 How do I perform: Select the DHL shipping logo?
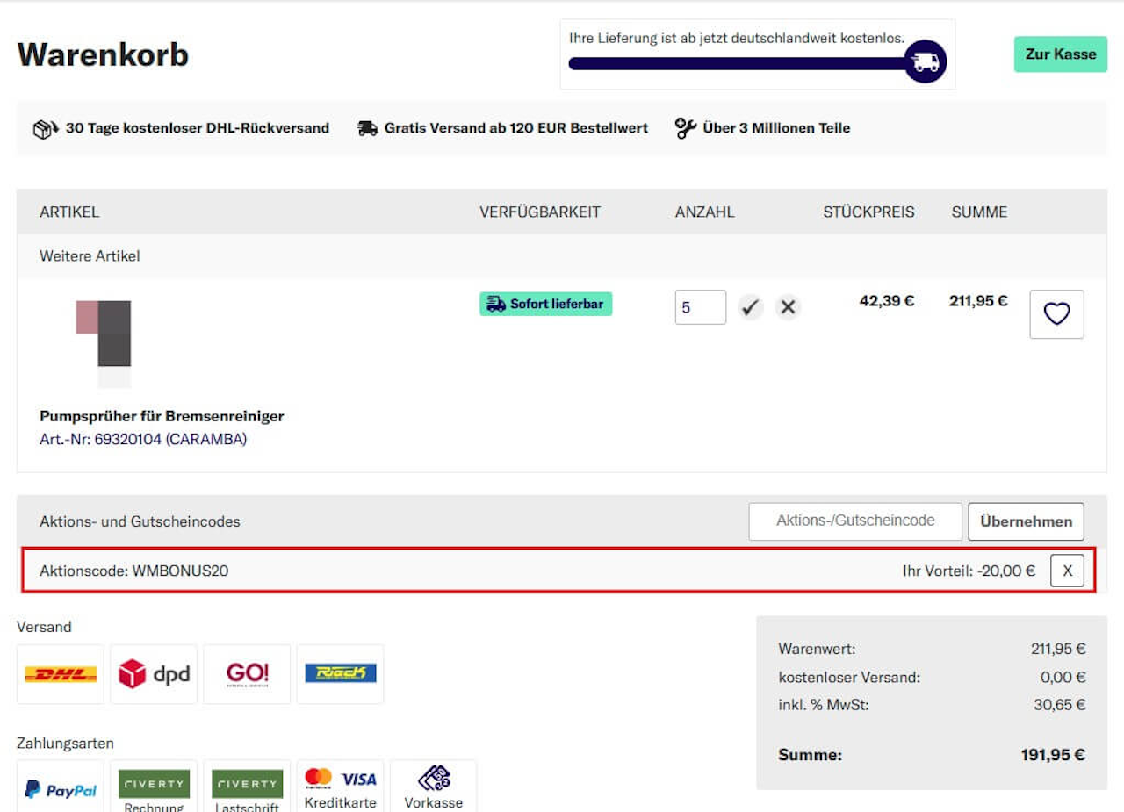pos(61,674)
